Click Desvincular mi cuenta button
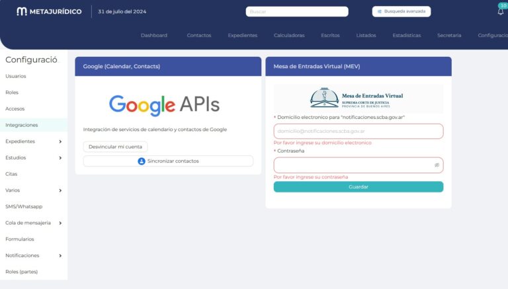Screen dimensions: 508x289 (115, 147)
